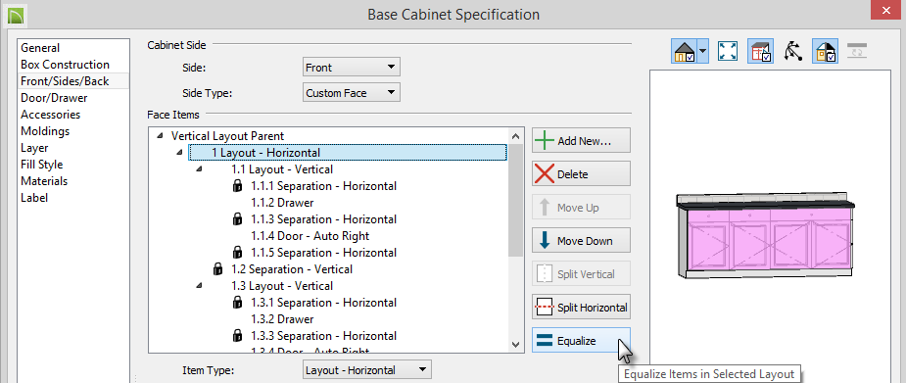906x383 pixels.
Task: Click the Fill Window zoom icon
Action: coord(727,51)
